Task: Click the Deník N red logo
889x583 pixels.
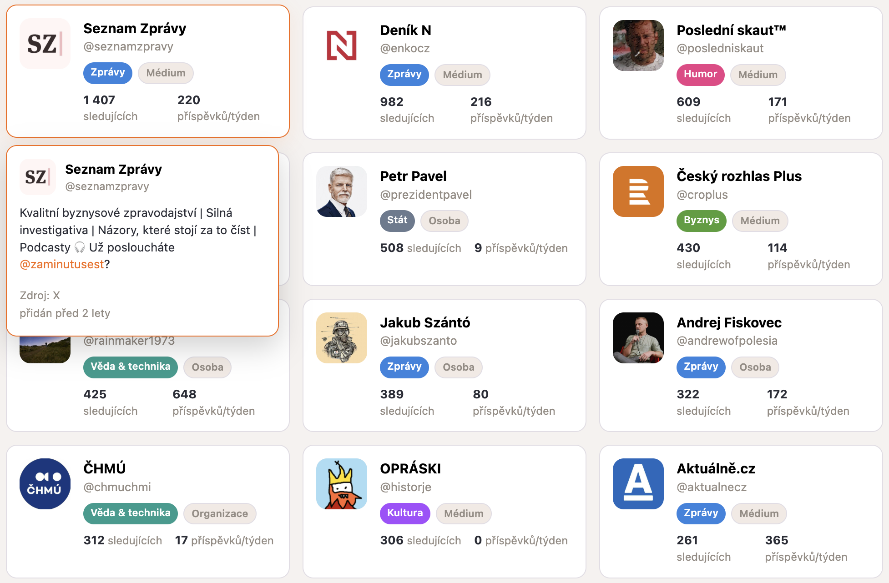Action: 342,45
